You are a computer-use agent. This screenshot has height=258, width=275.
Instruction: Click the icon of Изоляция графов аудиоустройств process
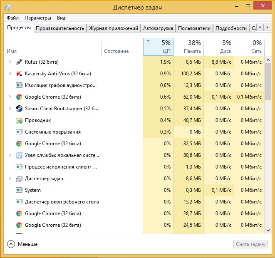(x=19, y=85)
